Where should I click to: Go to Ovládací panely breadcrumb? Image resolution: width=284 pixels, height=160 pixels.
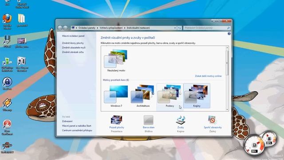pyautogui.click(x=87, y=28)
